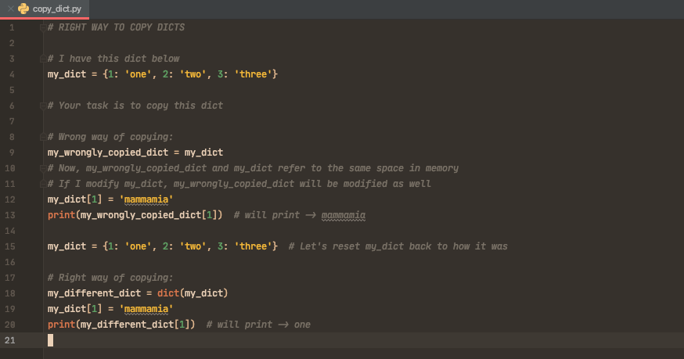Click the string 'two' on line 15
This screenshot has width=684, height=359.
pos(193,246)
